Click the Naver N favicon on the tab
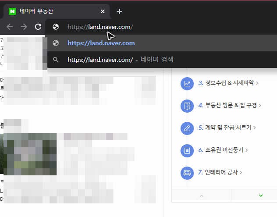Image resolution: width=277 pixels, height=217 pixels. click(x=12, y=11)
